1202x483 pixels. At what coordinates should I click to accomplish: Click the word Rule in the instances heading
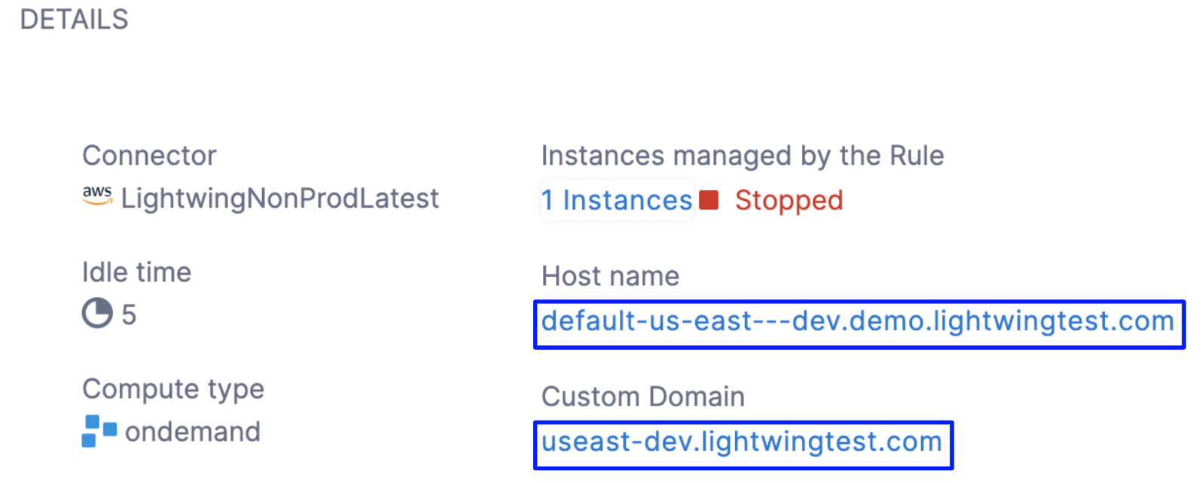tap(917, 156)
